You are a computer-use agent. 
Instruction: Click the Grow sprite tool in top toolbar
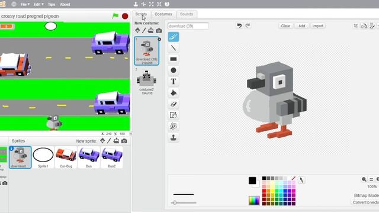pos(152,4)
